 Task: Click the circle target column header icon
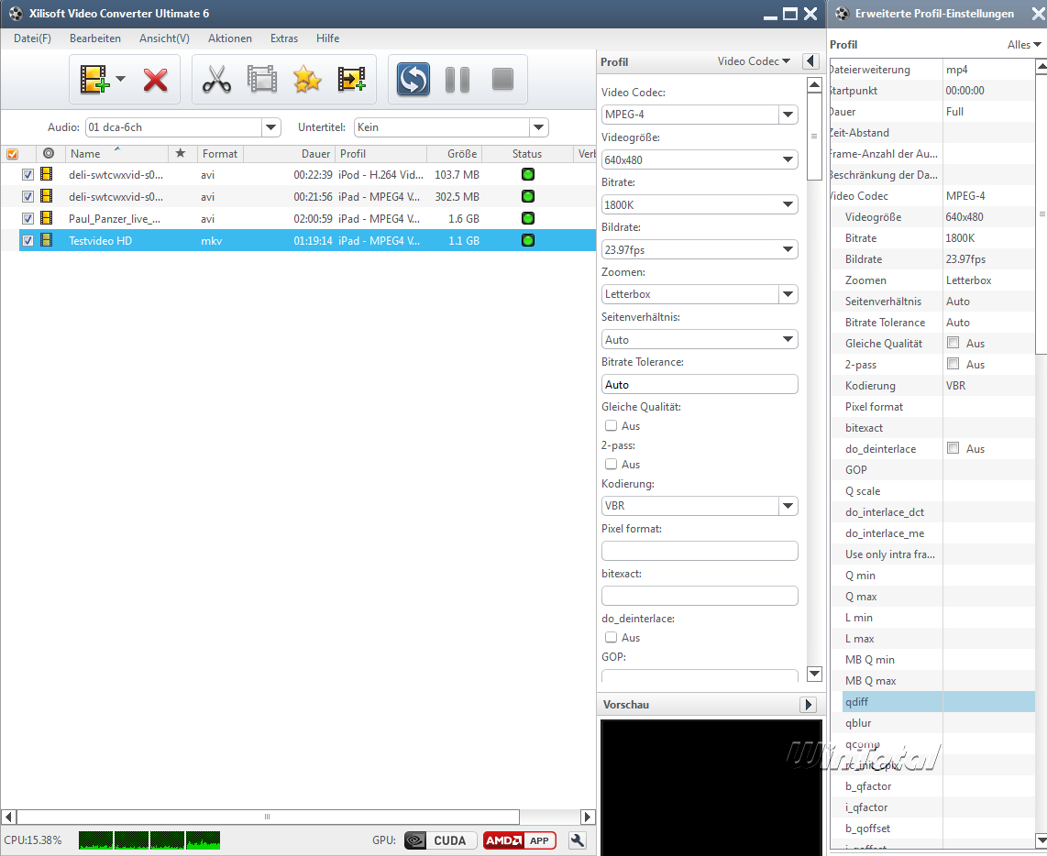(48, 153)
